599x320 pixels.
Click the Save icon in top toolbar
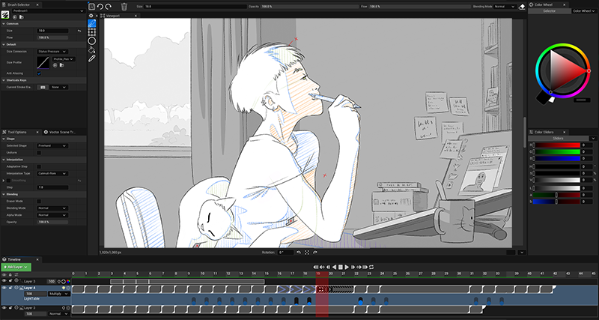92,6
